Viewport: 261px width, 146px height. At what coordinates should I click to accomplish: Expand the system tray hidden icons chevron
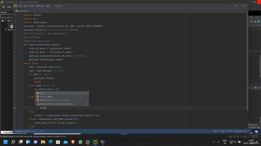pos(213,142)
